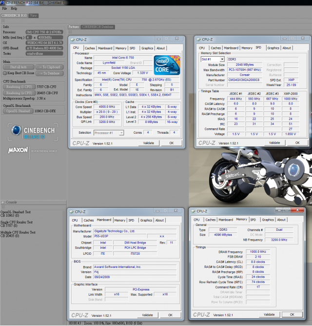Click the CMG4GX3M2A2000C8 part number field
This screenshot has width=312, height=326.
click(245, 80)
